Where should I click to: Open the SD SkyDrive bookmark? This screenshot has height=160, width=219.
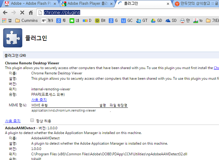click(171, 21)
